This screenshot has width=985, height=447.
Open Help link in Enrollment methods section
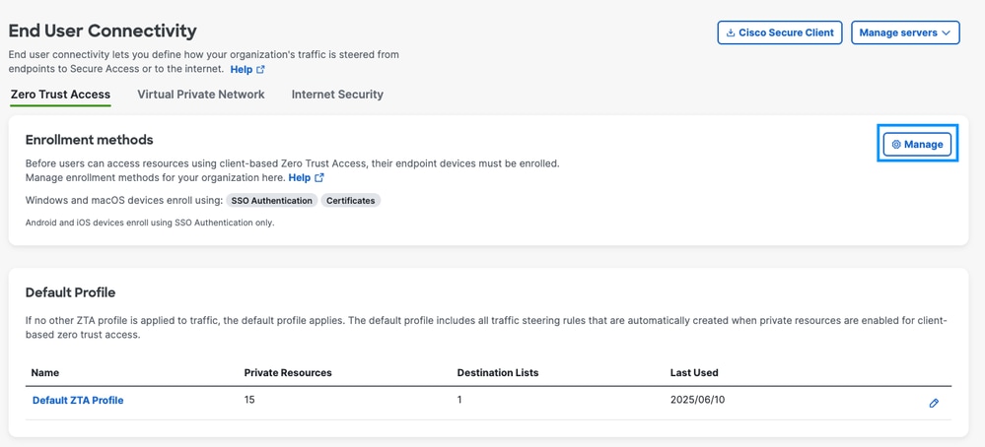(x=299, y=178)
